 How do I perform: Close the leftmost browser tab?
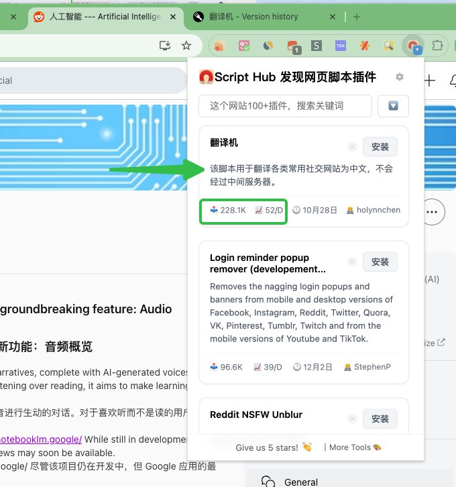[x=13, y=17]
